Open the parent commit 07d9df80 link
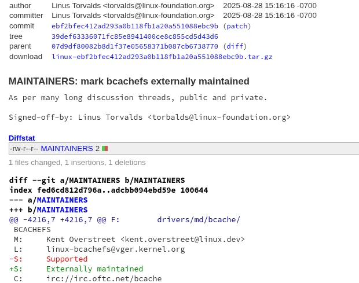The width and height of the screenshot is (359, 283). point(134,46)
